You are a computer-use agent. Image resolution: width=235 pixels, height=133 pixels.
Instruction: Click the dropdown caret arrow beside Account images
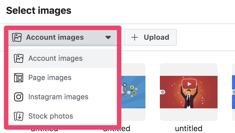tap(108, 37)
